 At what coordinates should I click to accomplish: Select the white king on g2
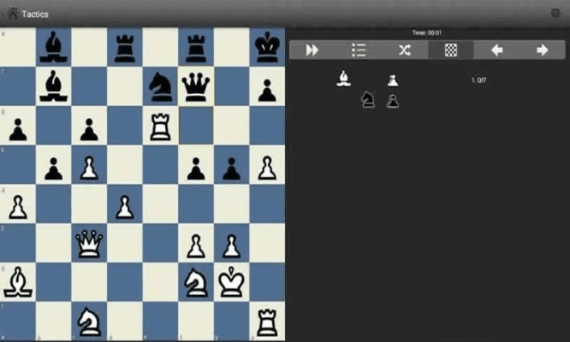(x=232, y=282)
